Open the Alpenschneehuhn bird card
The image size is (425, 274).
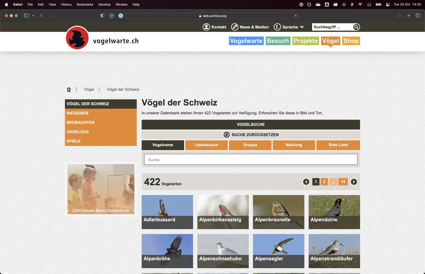tap(223, 251)
